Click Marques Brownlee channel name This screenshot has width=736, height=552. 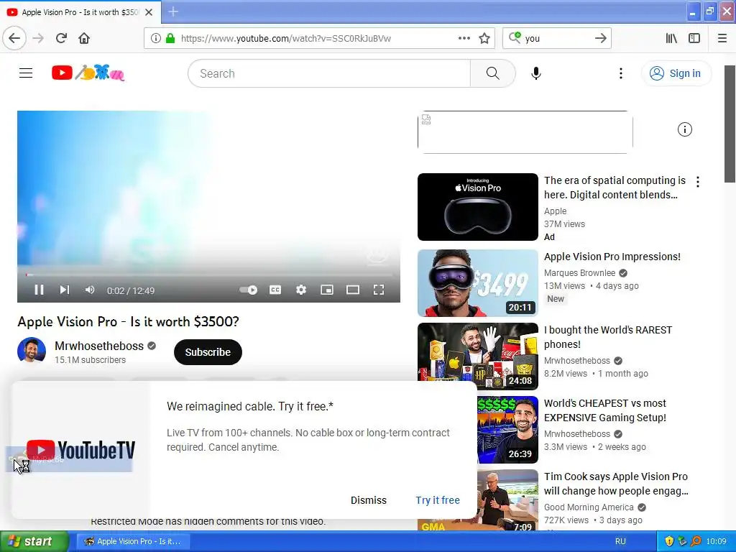click(x=580, y=272)
